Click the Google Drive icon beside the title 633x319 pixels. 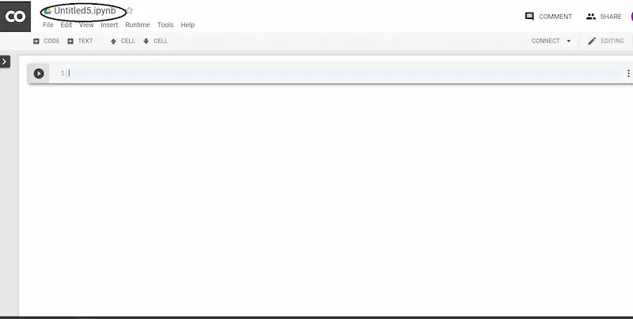click(47, 11)
